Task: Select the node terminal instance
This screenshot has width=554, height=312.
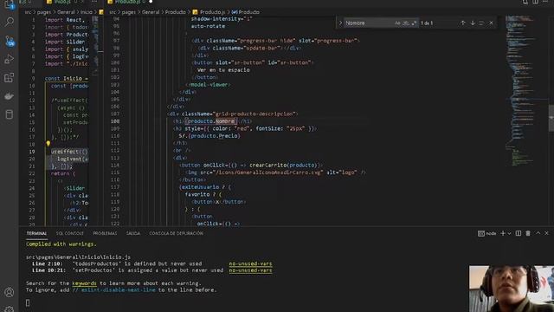Action: 486,233
